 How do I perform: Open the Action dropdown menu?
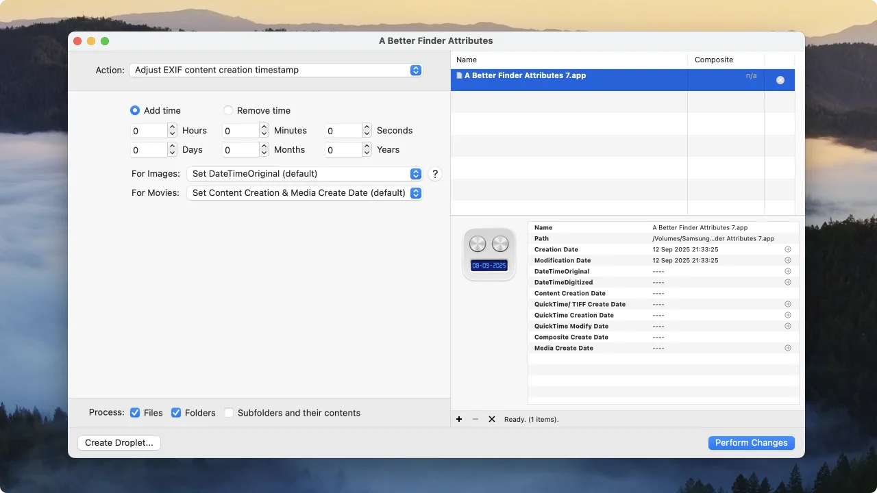click(275, 70)
